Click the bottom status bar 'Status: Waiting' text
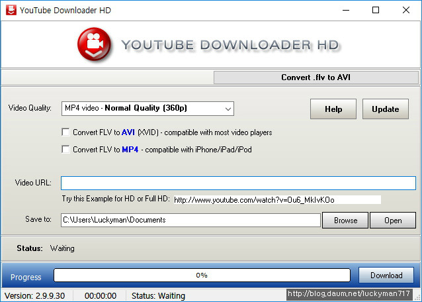Screen dimensions: 422x302 click(x=158, y=295)
